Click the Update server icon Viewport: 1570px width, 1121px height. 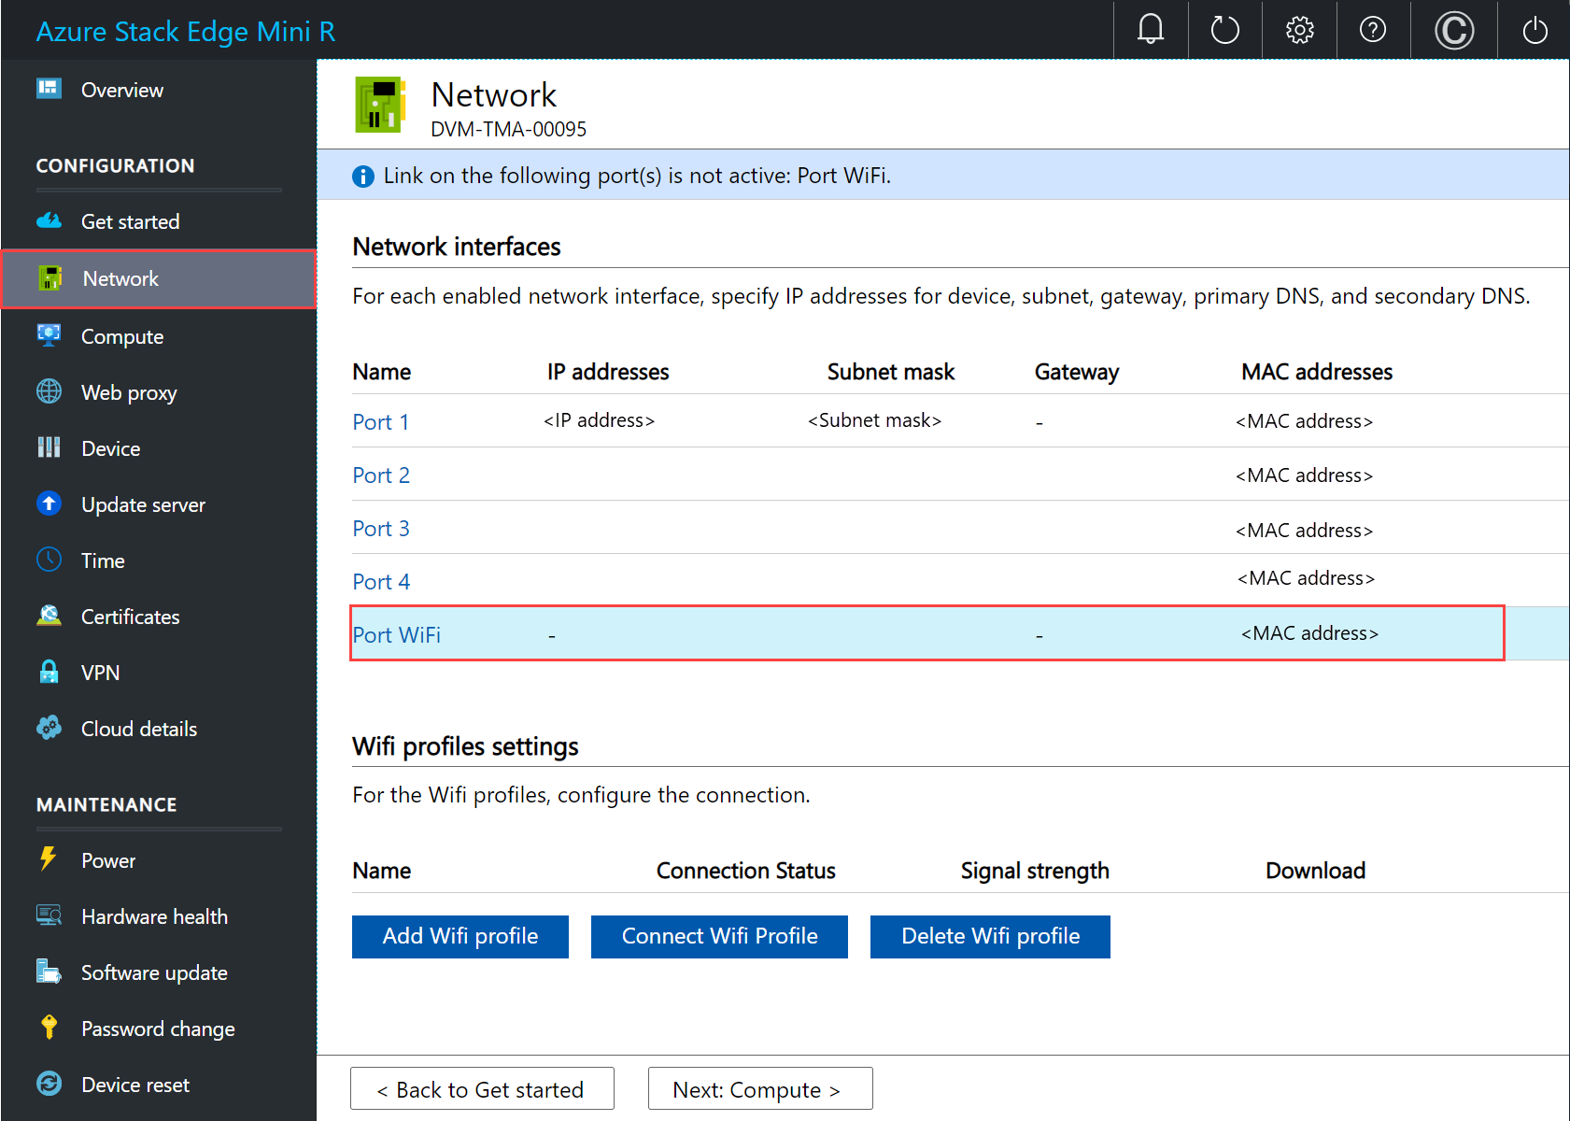coord(49,504)
